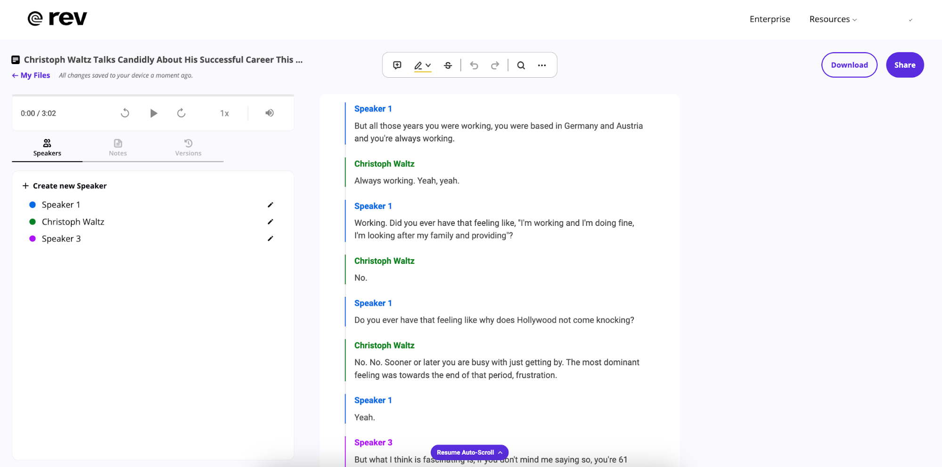942x467 pixels.
Task: Download the transcript
Action: (x=849, y=65)
